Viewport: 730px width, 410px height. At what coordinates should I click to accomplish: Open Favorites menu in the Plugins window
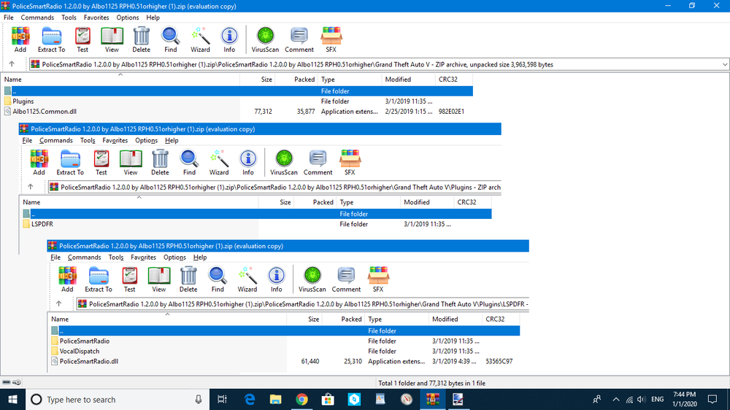(x=115, y=140)
